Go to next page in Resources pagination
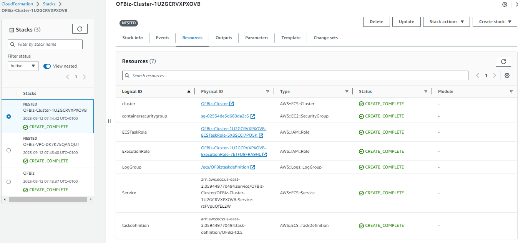This screenshot has height=243, width=518. pyautogui.click(x=495, y=76)
